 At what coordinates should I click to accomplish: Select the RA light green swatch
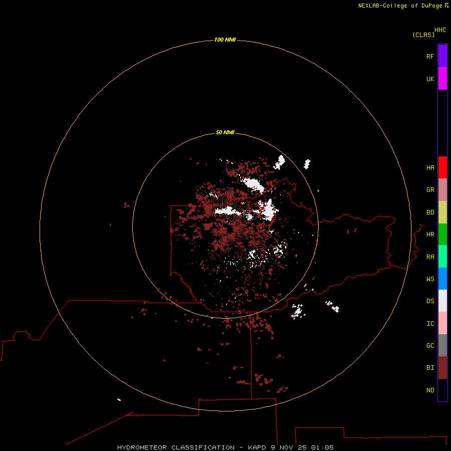(442, 257)
